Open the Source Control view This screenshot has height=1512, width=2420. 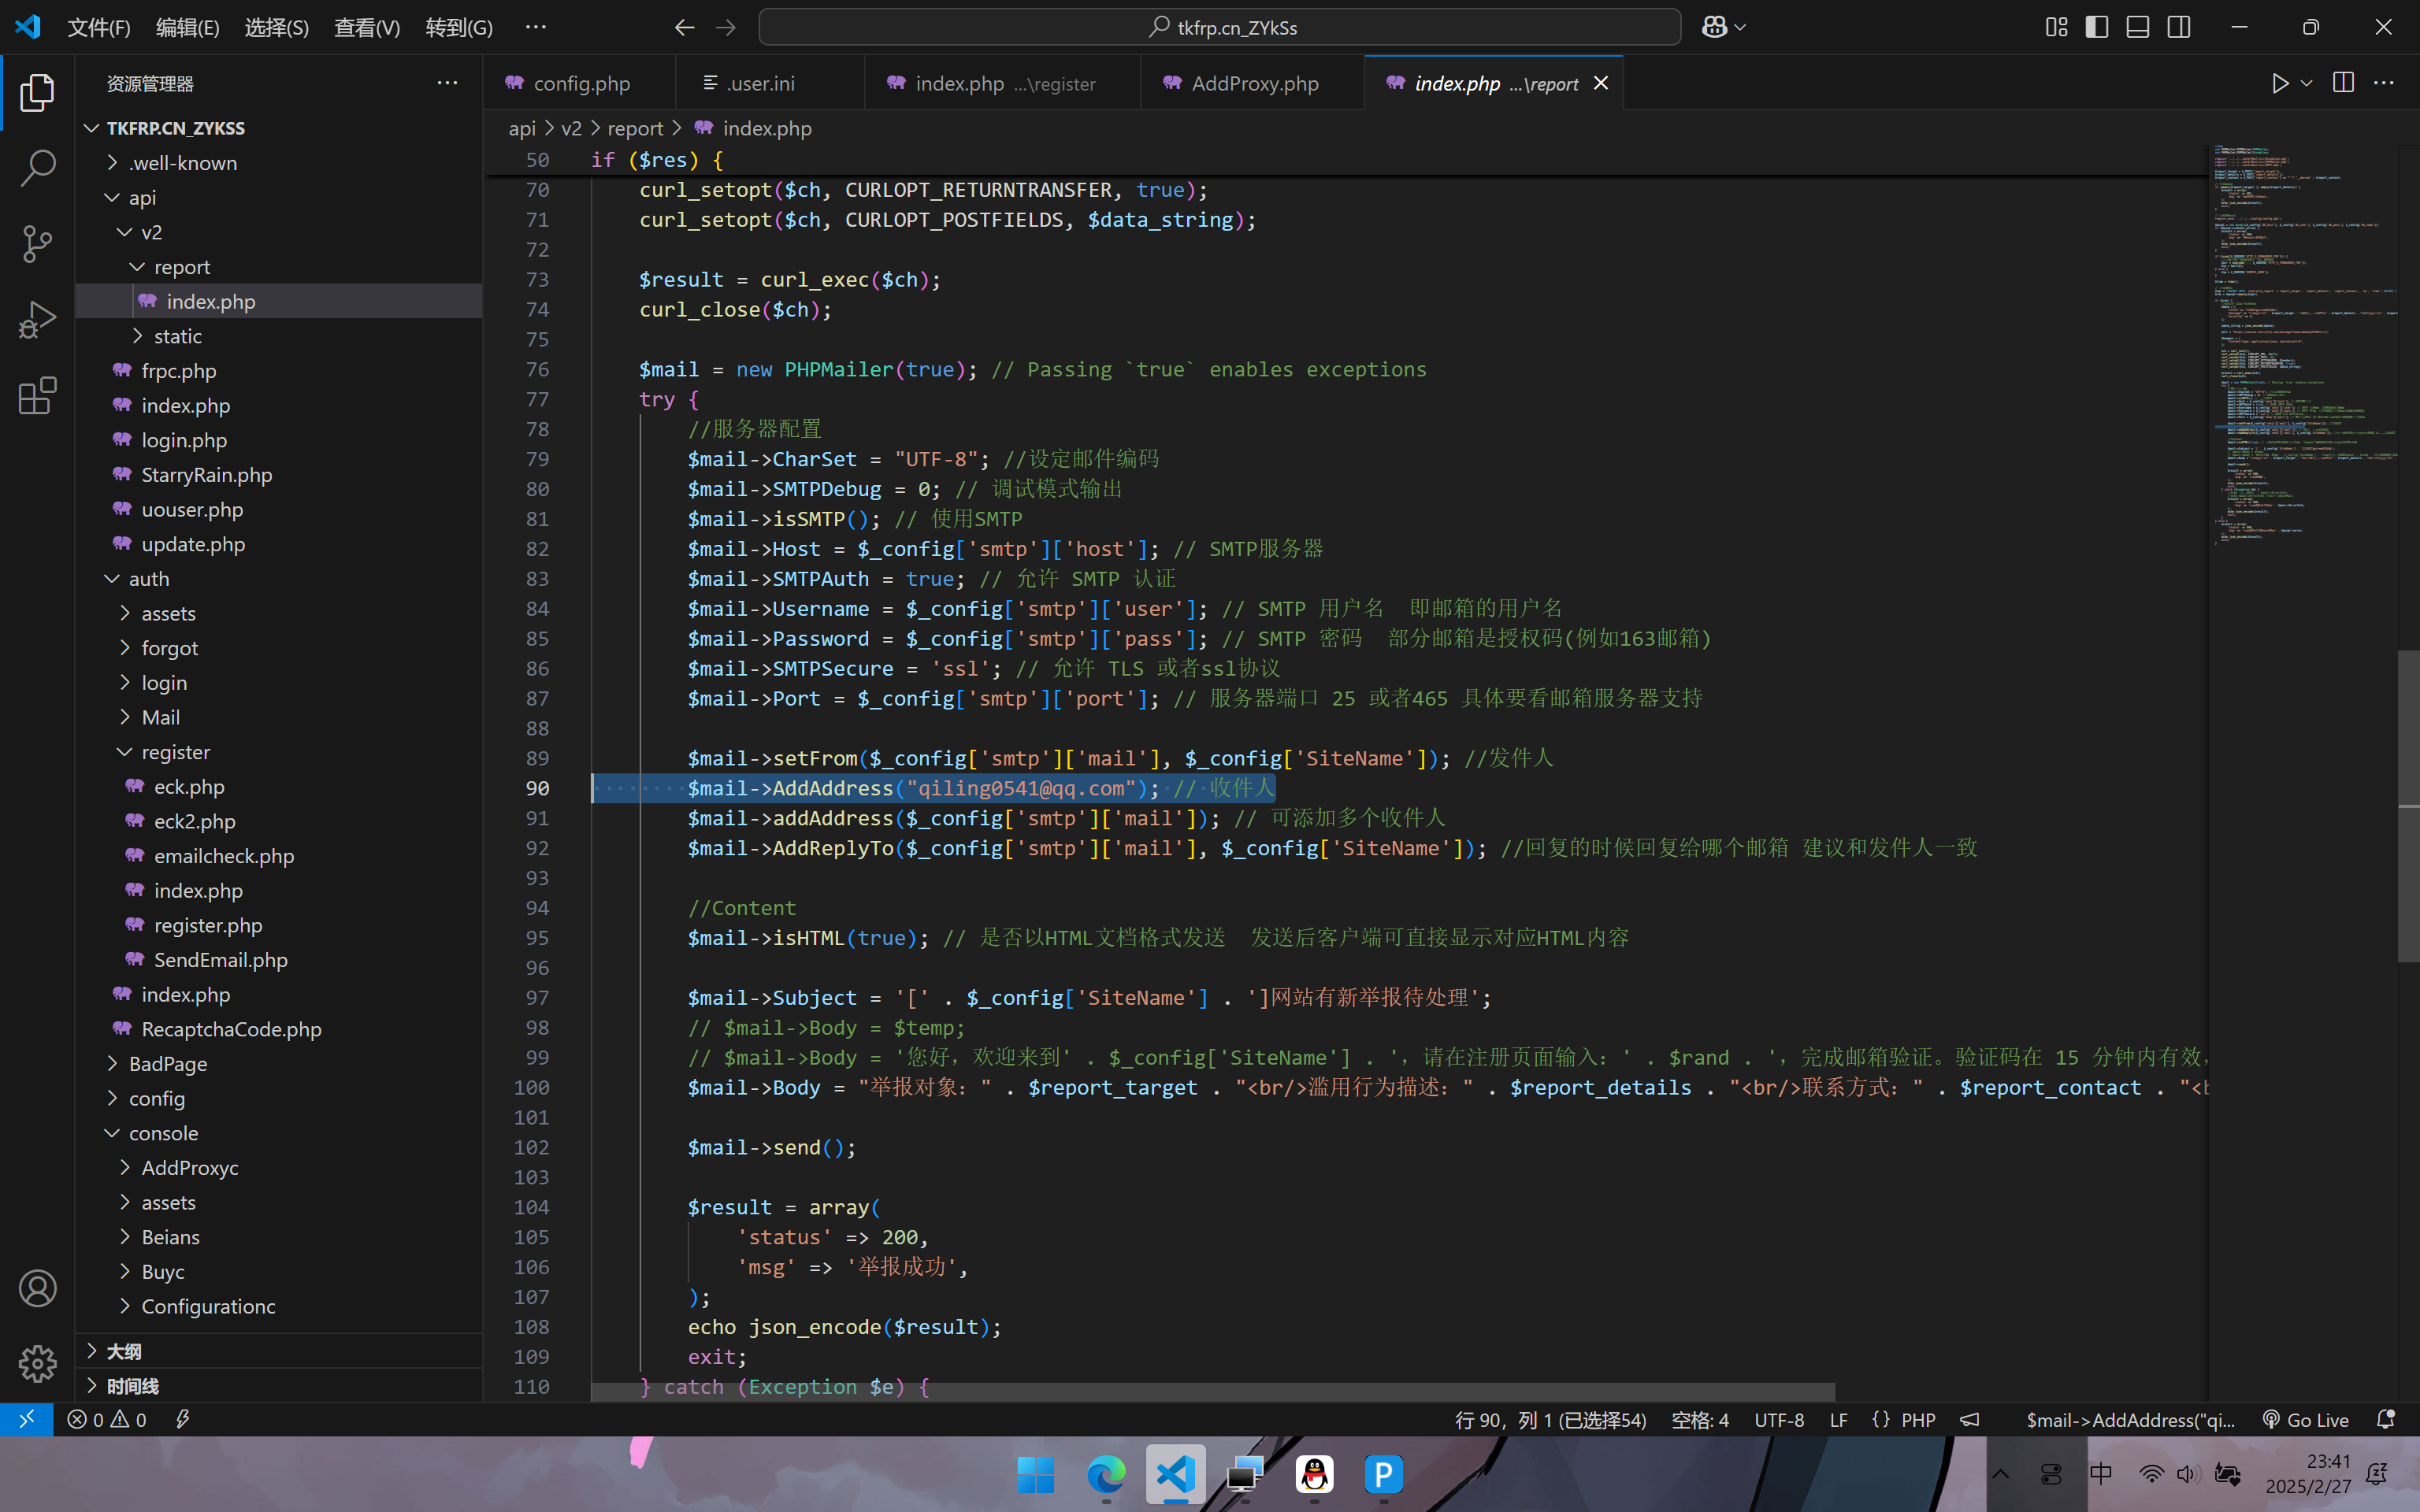tap(37, 244)
